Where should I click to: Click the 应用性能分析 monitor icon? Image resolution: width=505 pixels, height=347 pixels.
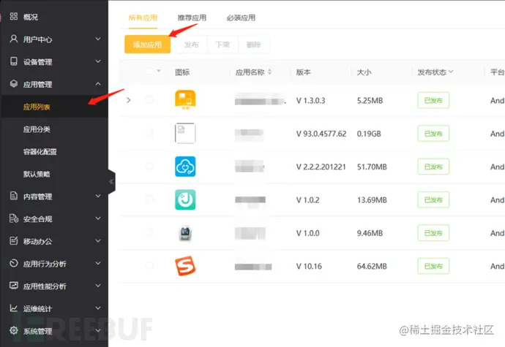(x=13, y=286)
